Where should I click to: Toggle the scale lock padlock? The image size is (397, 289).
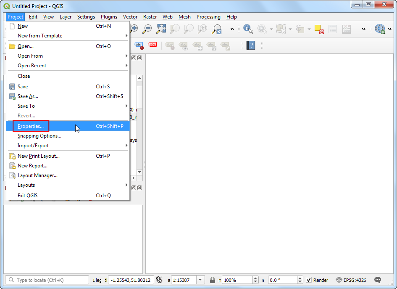[x=213, y=280]
